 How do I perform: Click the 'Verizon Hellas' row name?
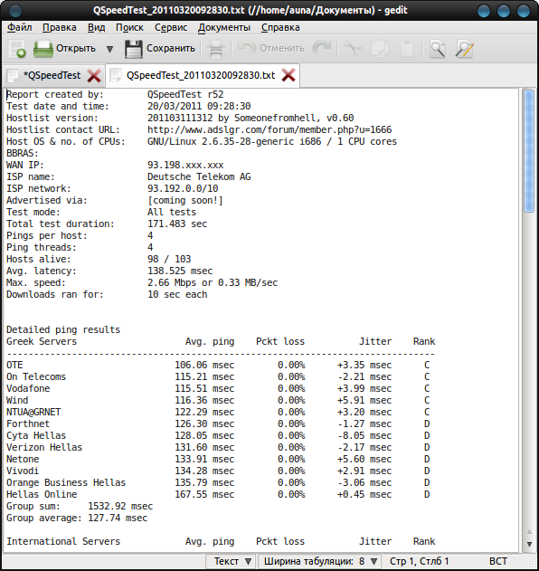click(x=44, y=447)
